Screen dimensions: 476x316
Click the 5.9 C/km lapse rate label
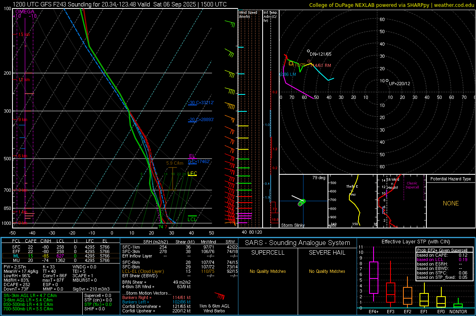(x=175, y=163)
